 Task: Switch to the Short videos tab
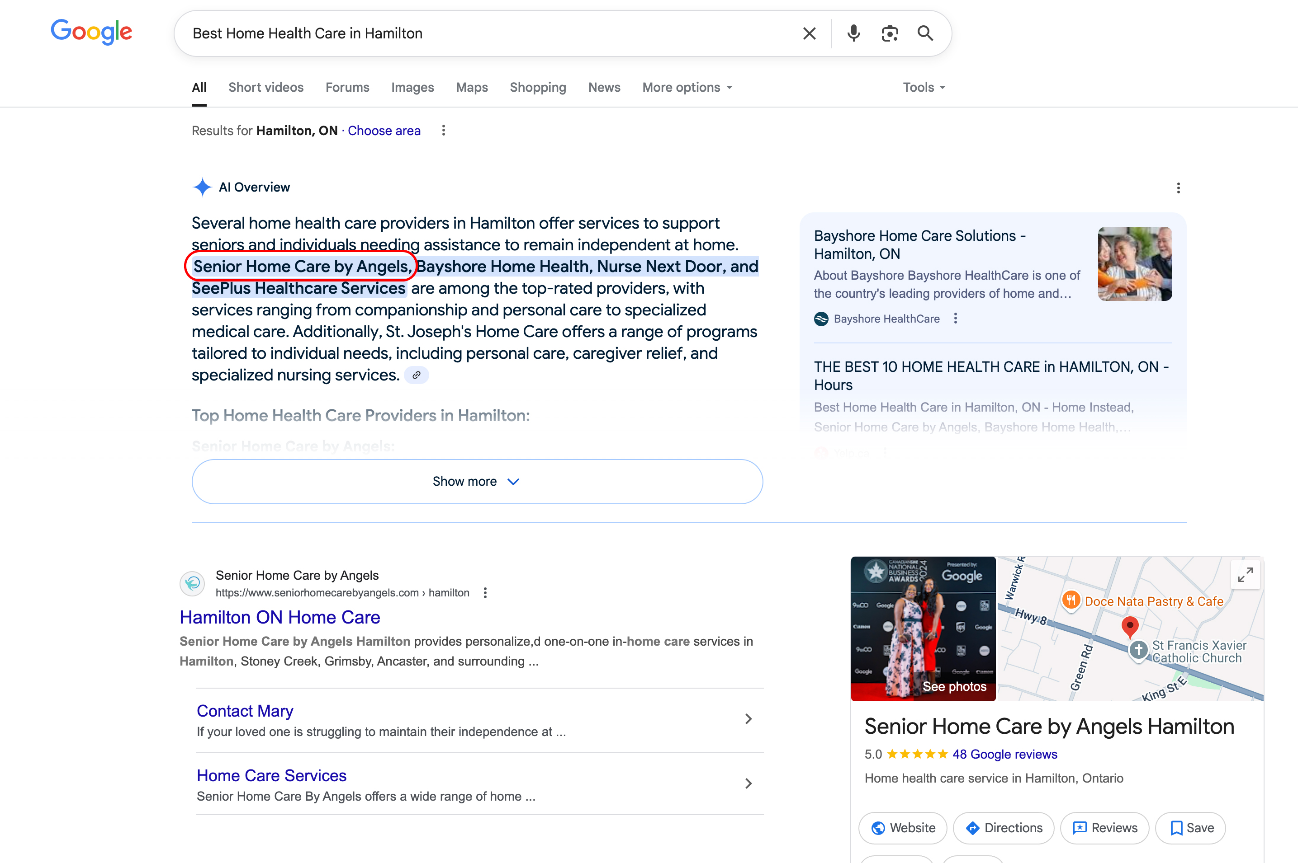265,88
